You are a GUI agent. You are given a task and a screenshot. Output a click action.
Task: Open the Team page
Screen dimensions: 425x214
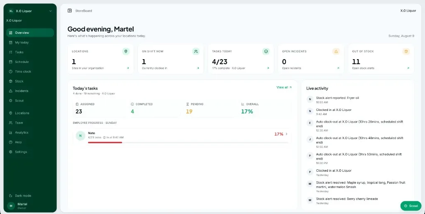30,123
